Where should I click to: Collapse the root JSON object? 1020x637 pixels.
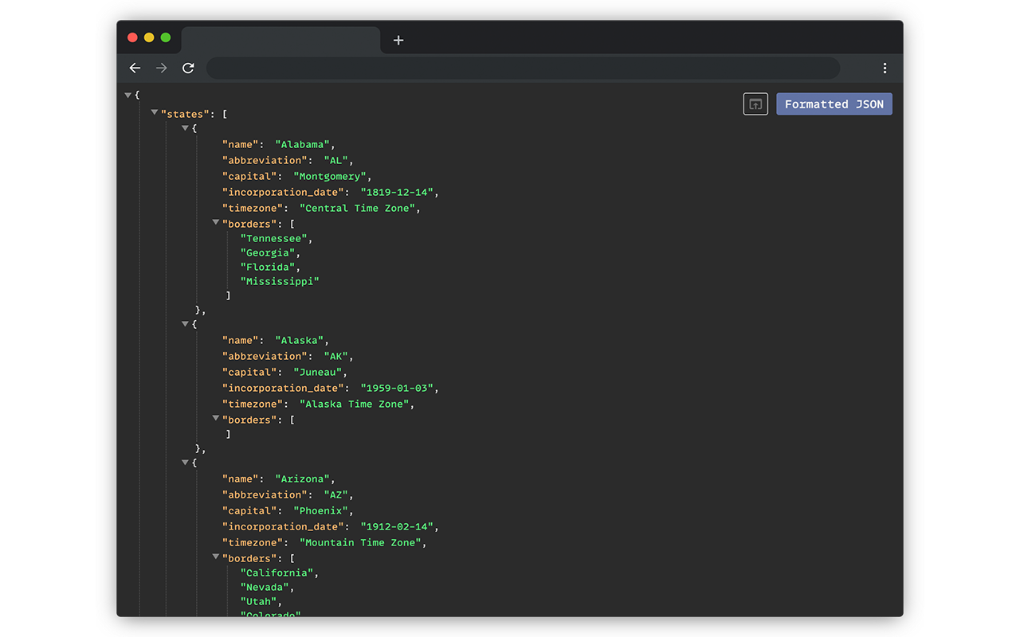(128, 94)
